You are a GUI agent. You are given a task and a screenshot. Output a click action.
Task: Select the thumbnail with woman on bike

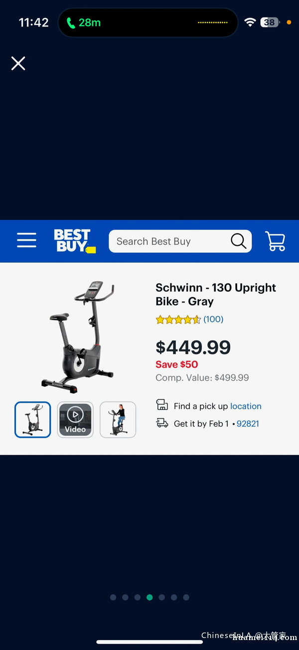tap(118, 420)
